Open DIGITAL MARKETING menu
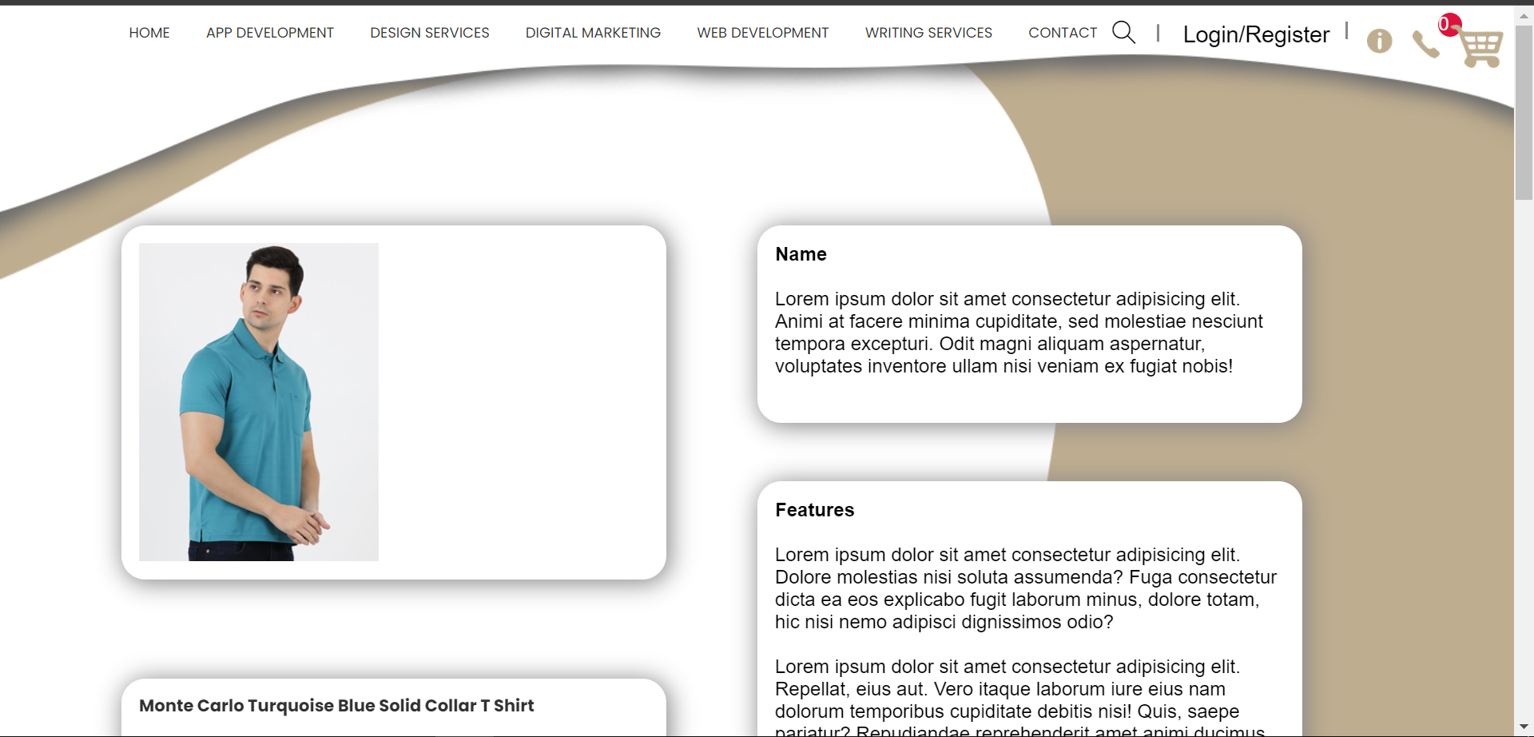The width and height of the screenshot is (1534, 737). 592,33
